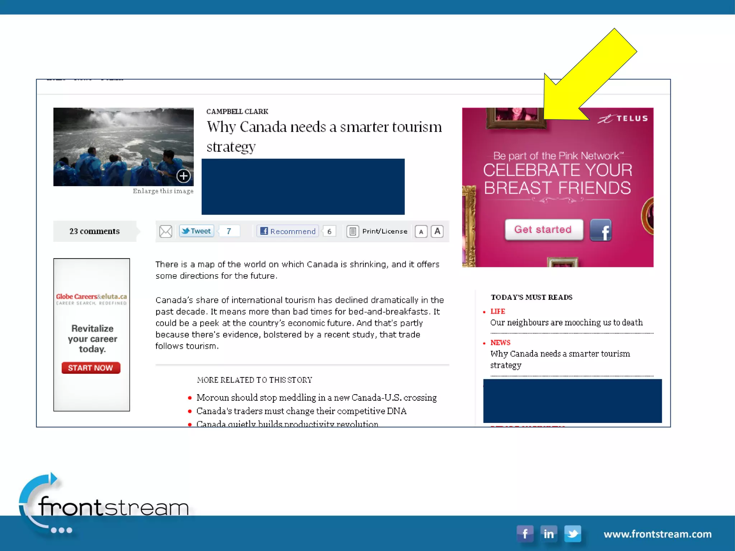Click the Facebook Recommend button
This screenshot has width=735, height=551.
[288, 231]
